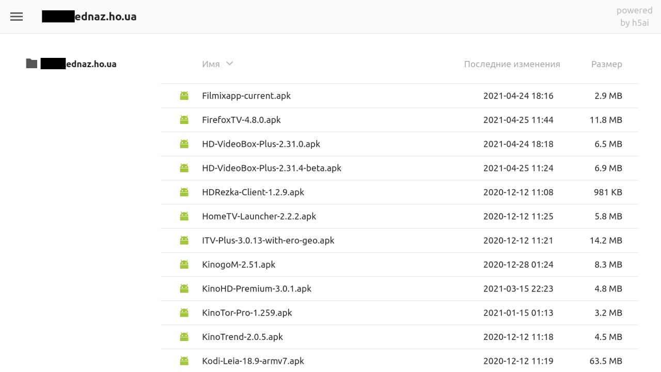Open KinoHD-Premium-3.0.1.apk file name
Viewport: 661px width, 372px height.
(257, 288)
